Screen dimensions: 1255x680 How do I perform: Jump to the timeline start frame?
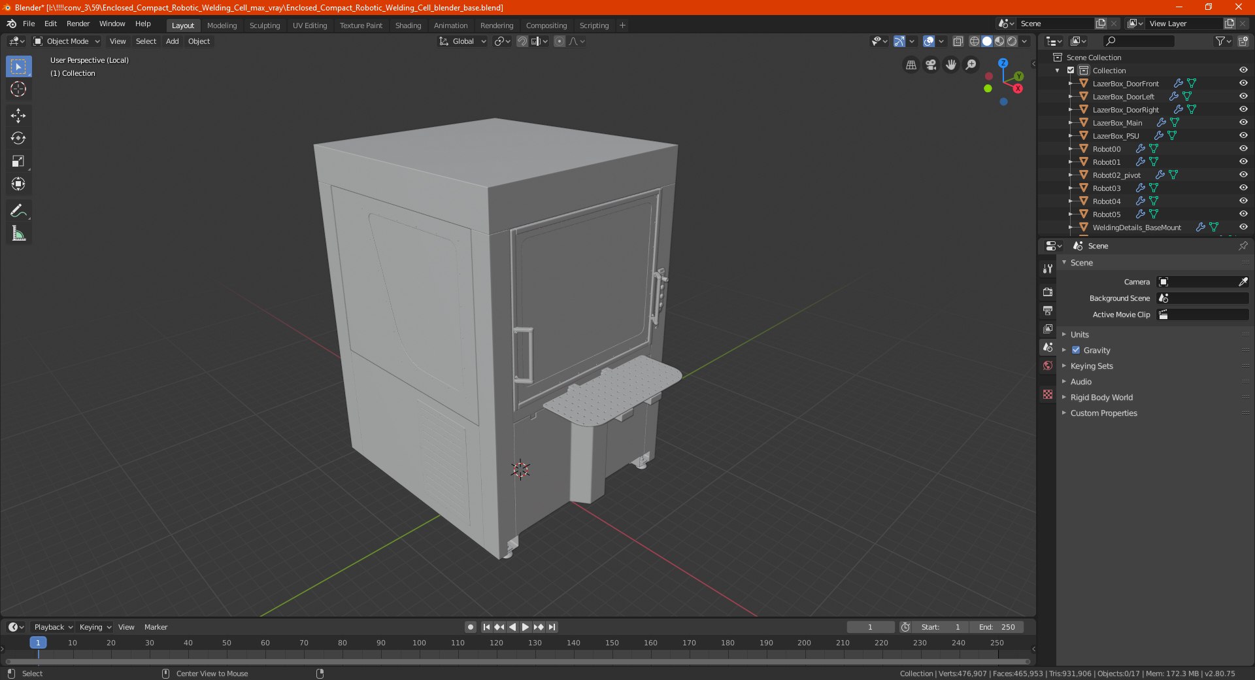(x=486, y=627)
